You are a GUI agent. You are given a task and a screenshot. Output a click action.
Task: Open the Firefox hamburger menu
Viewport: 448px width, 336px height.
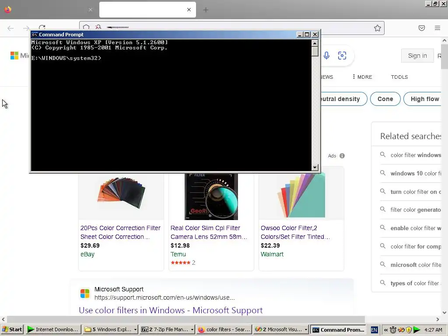[x=437, y=28]
